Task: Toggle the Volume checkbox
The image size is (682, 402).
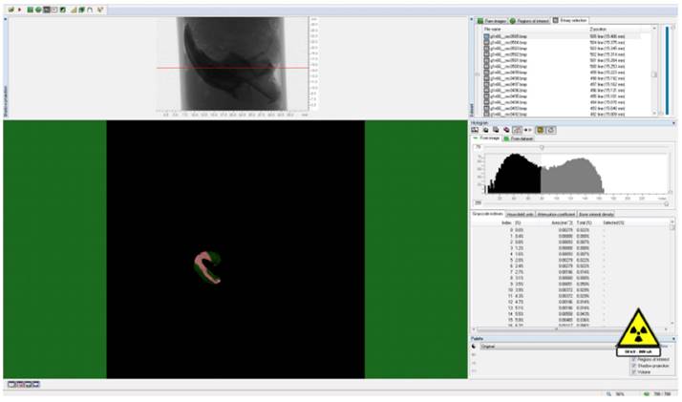Action: [x=633, y=372]
